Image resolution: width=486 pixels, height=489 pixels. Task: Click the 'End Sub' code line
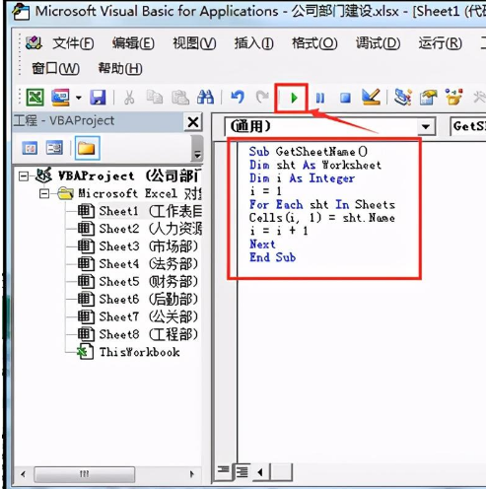point(272,257)
